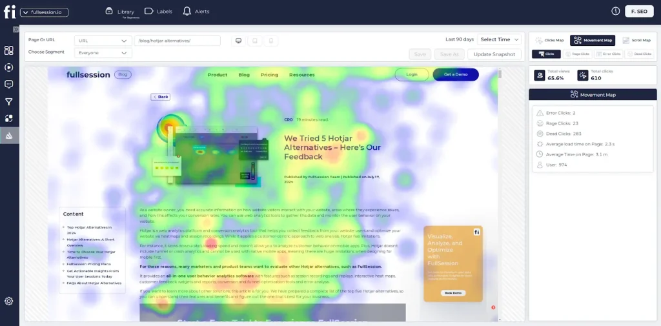Open session recordings play icon in sidebar
The width and height of the screenshot is (661, 326).
(x=9, y=68)
